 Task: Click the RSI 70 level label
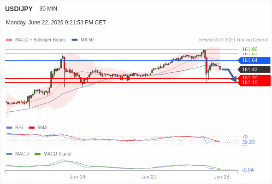(x=245, y=137)
